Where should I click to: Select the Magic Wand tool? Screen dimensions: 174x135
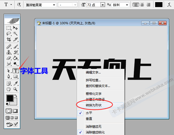tap(15, 34)
